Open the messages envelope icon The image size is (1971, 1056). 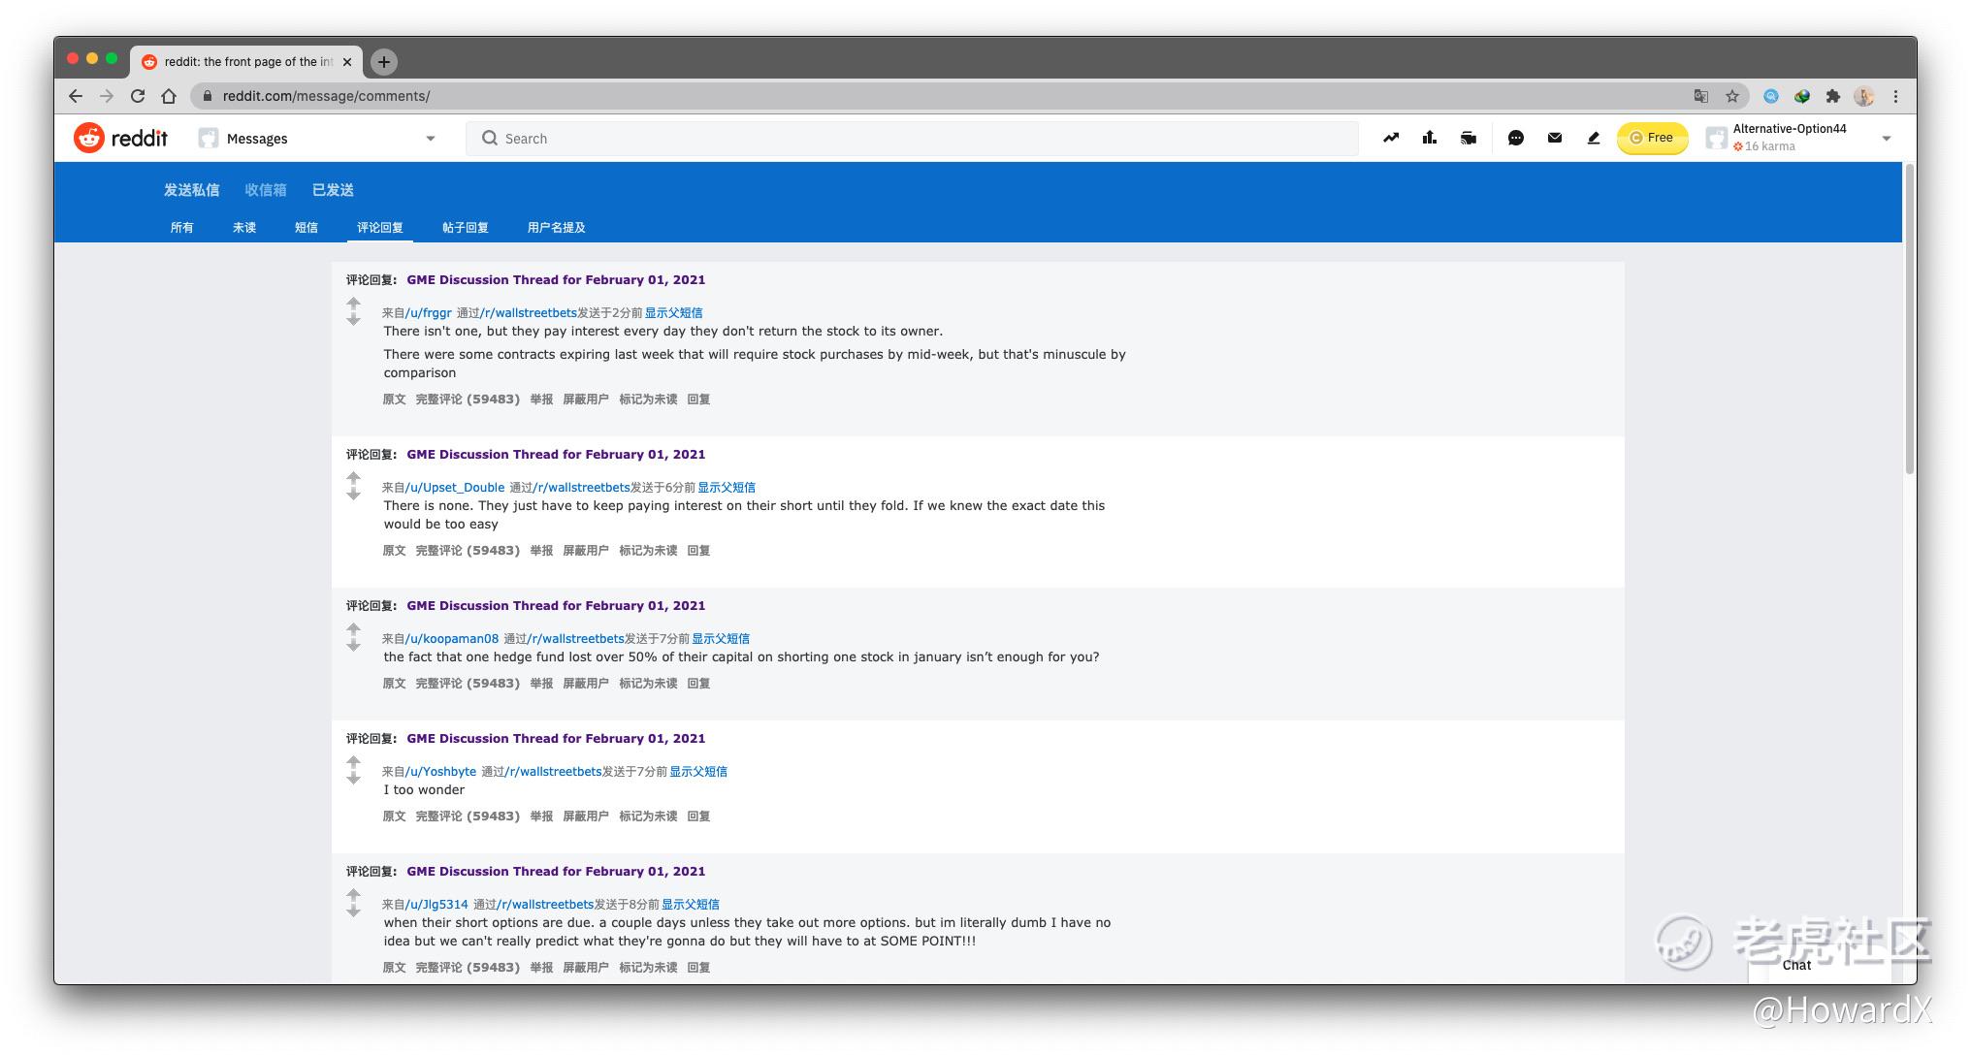click(x=1555, y=138)
